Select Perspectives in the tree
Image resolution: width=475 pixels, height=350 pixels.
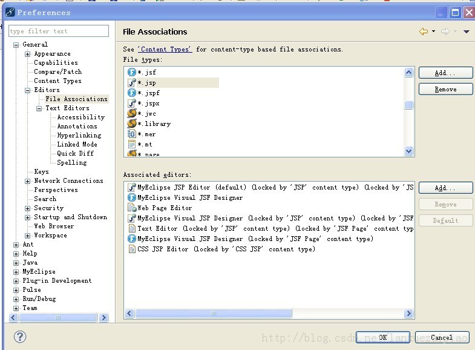[56, 190]
